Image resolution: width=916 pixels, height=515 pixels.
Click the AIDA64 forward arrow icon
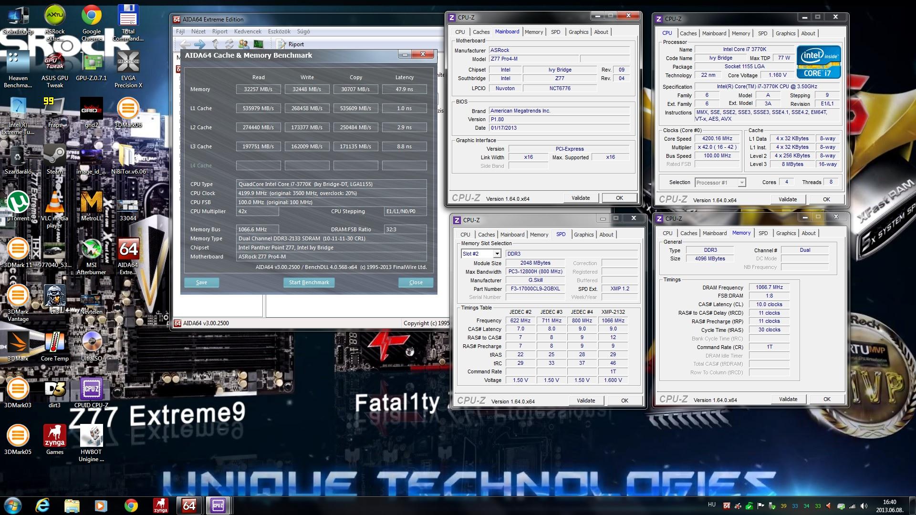click(200, 44)
